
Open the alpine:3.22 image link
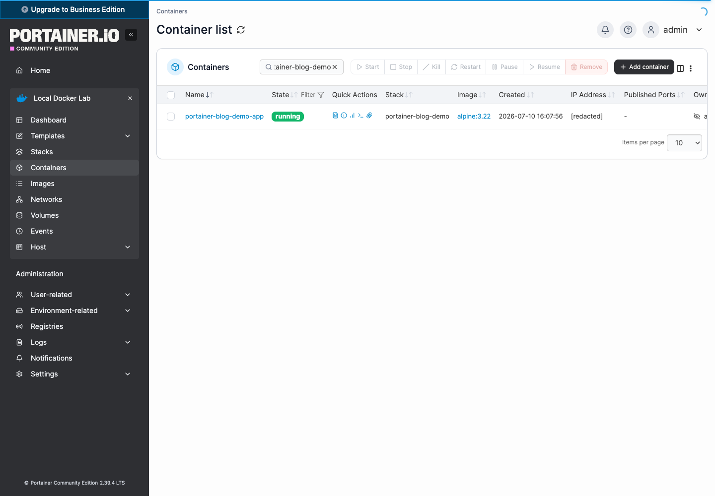click(x=474, y=117)
